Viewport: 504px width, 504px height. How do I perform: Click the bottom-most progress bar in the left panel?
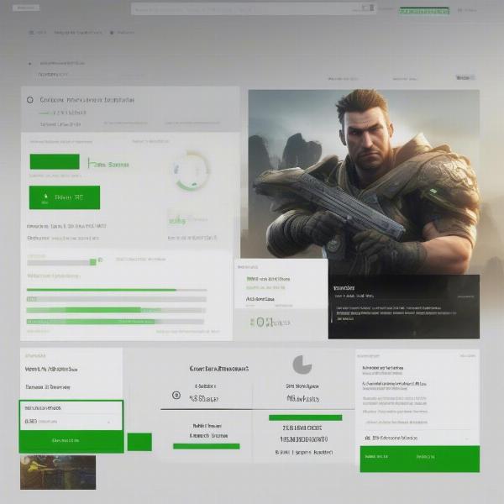(x=115, y=322)
